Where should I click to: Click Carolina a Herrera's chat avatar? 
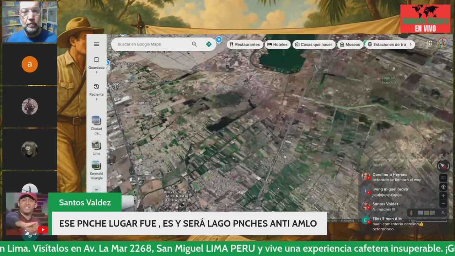click(366, 176)
